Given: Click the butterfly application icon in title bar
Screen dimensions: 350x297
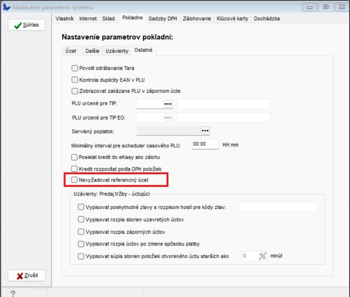Looking at the screenshot, I should click(7, 7).
